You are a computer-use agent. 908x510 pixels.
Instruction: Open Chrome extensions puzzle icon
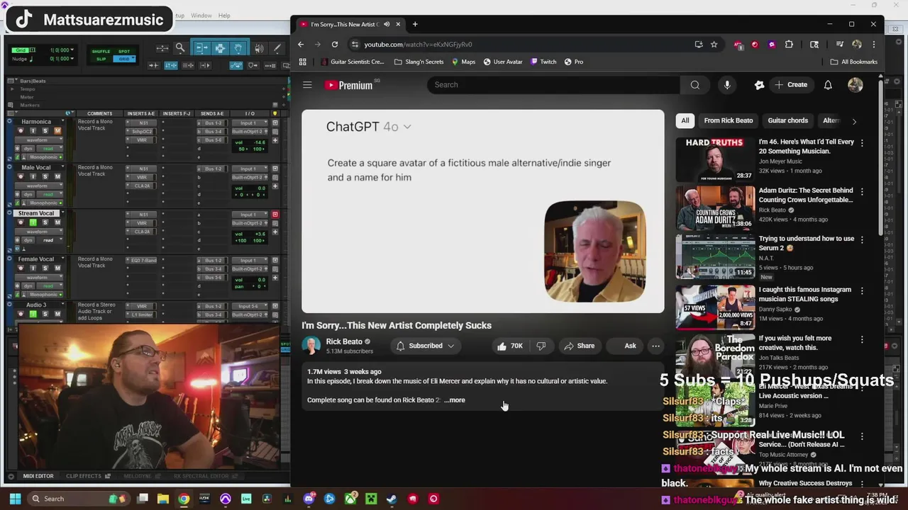[789, 44]
